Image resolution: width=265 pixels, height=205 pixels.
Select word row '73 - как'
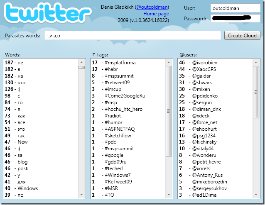point(41,116)
